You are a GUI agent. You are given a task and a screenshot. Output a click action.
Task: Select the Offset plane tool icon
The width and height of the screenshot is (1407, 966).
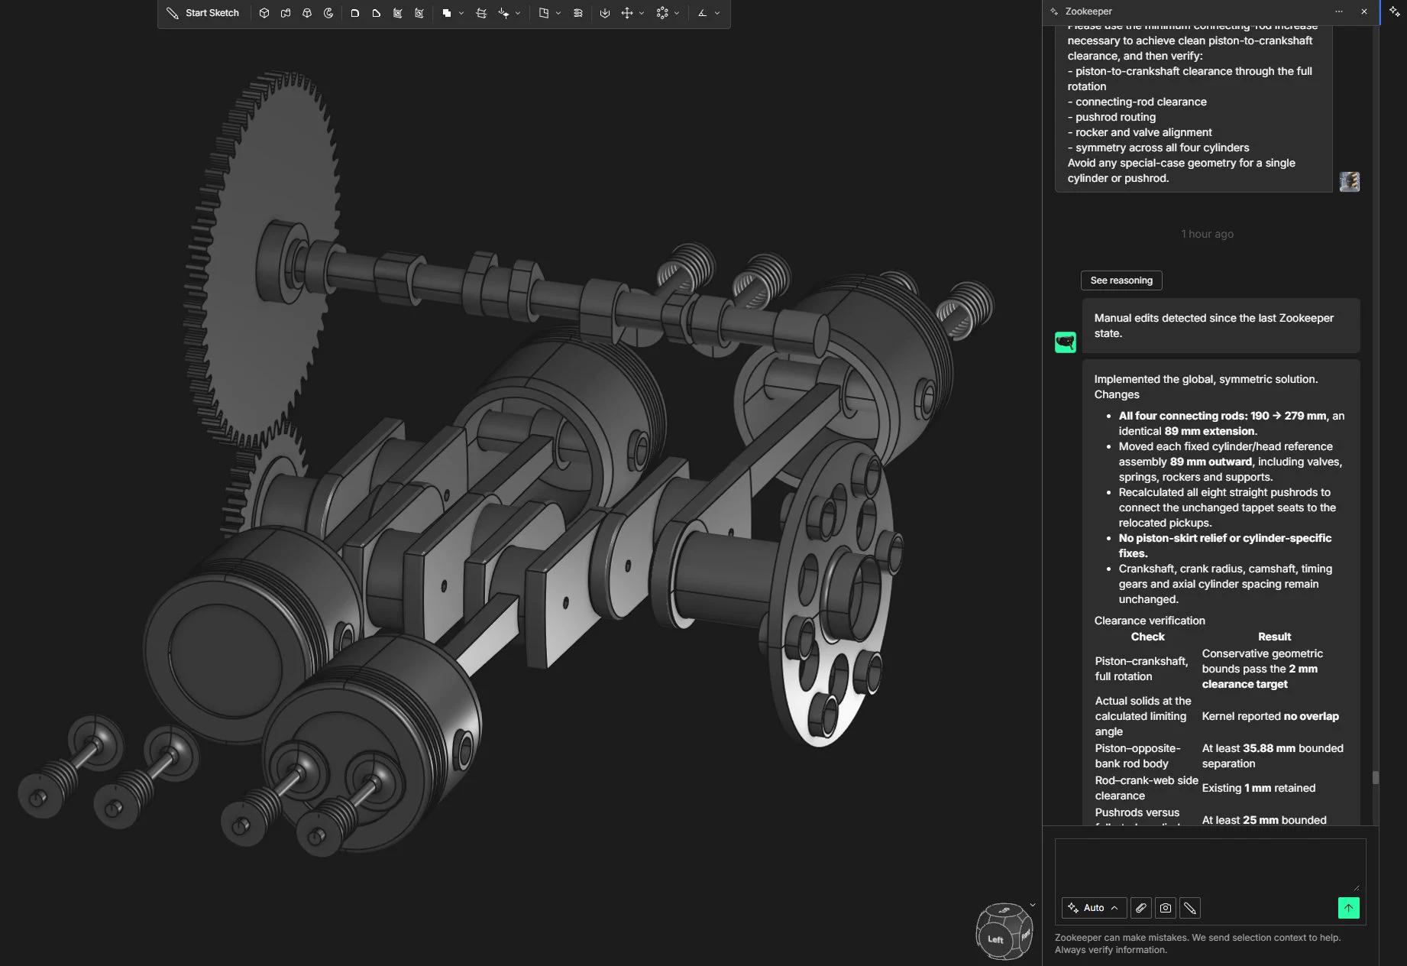pos(481,13)
